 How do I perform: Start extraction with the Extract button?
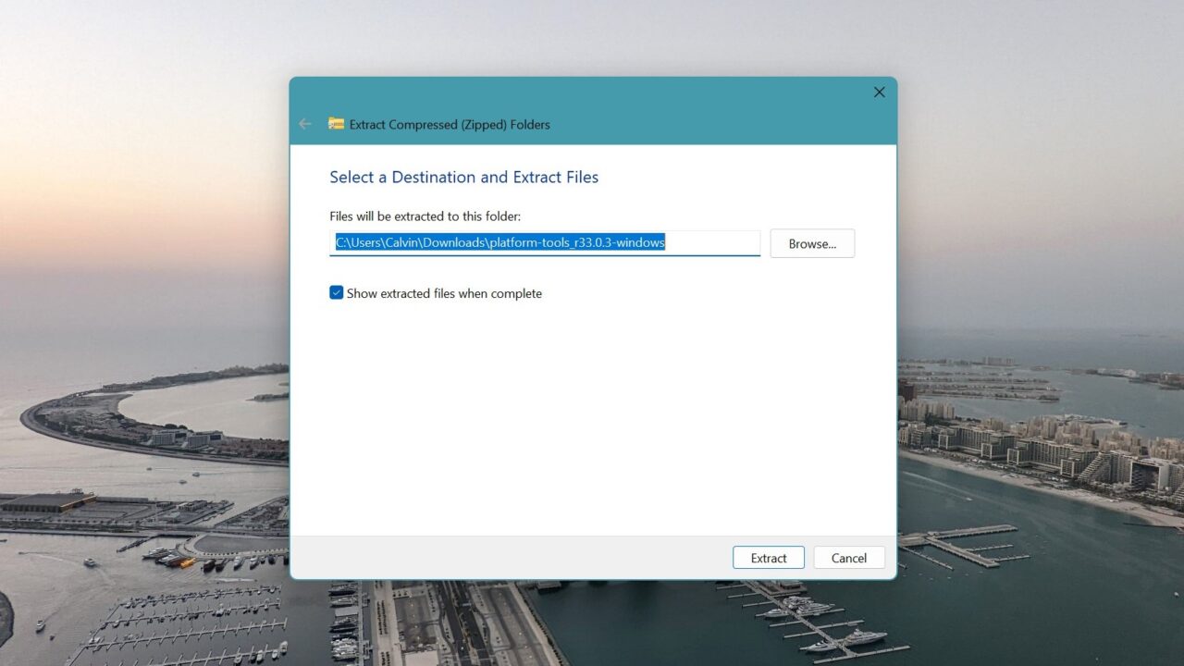point(768,557)
